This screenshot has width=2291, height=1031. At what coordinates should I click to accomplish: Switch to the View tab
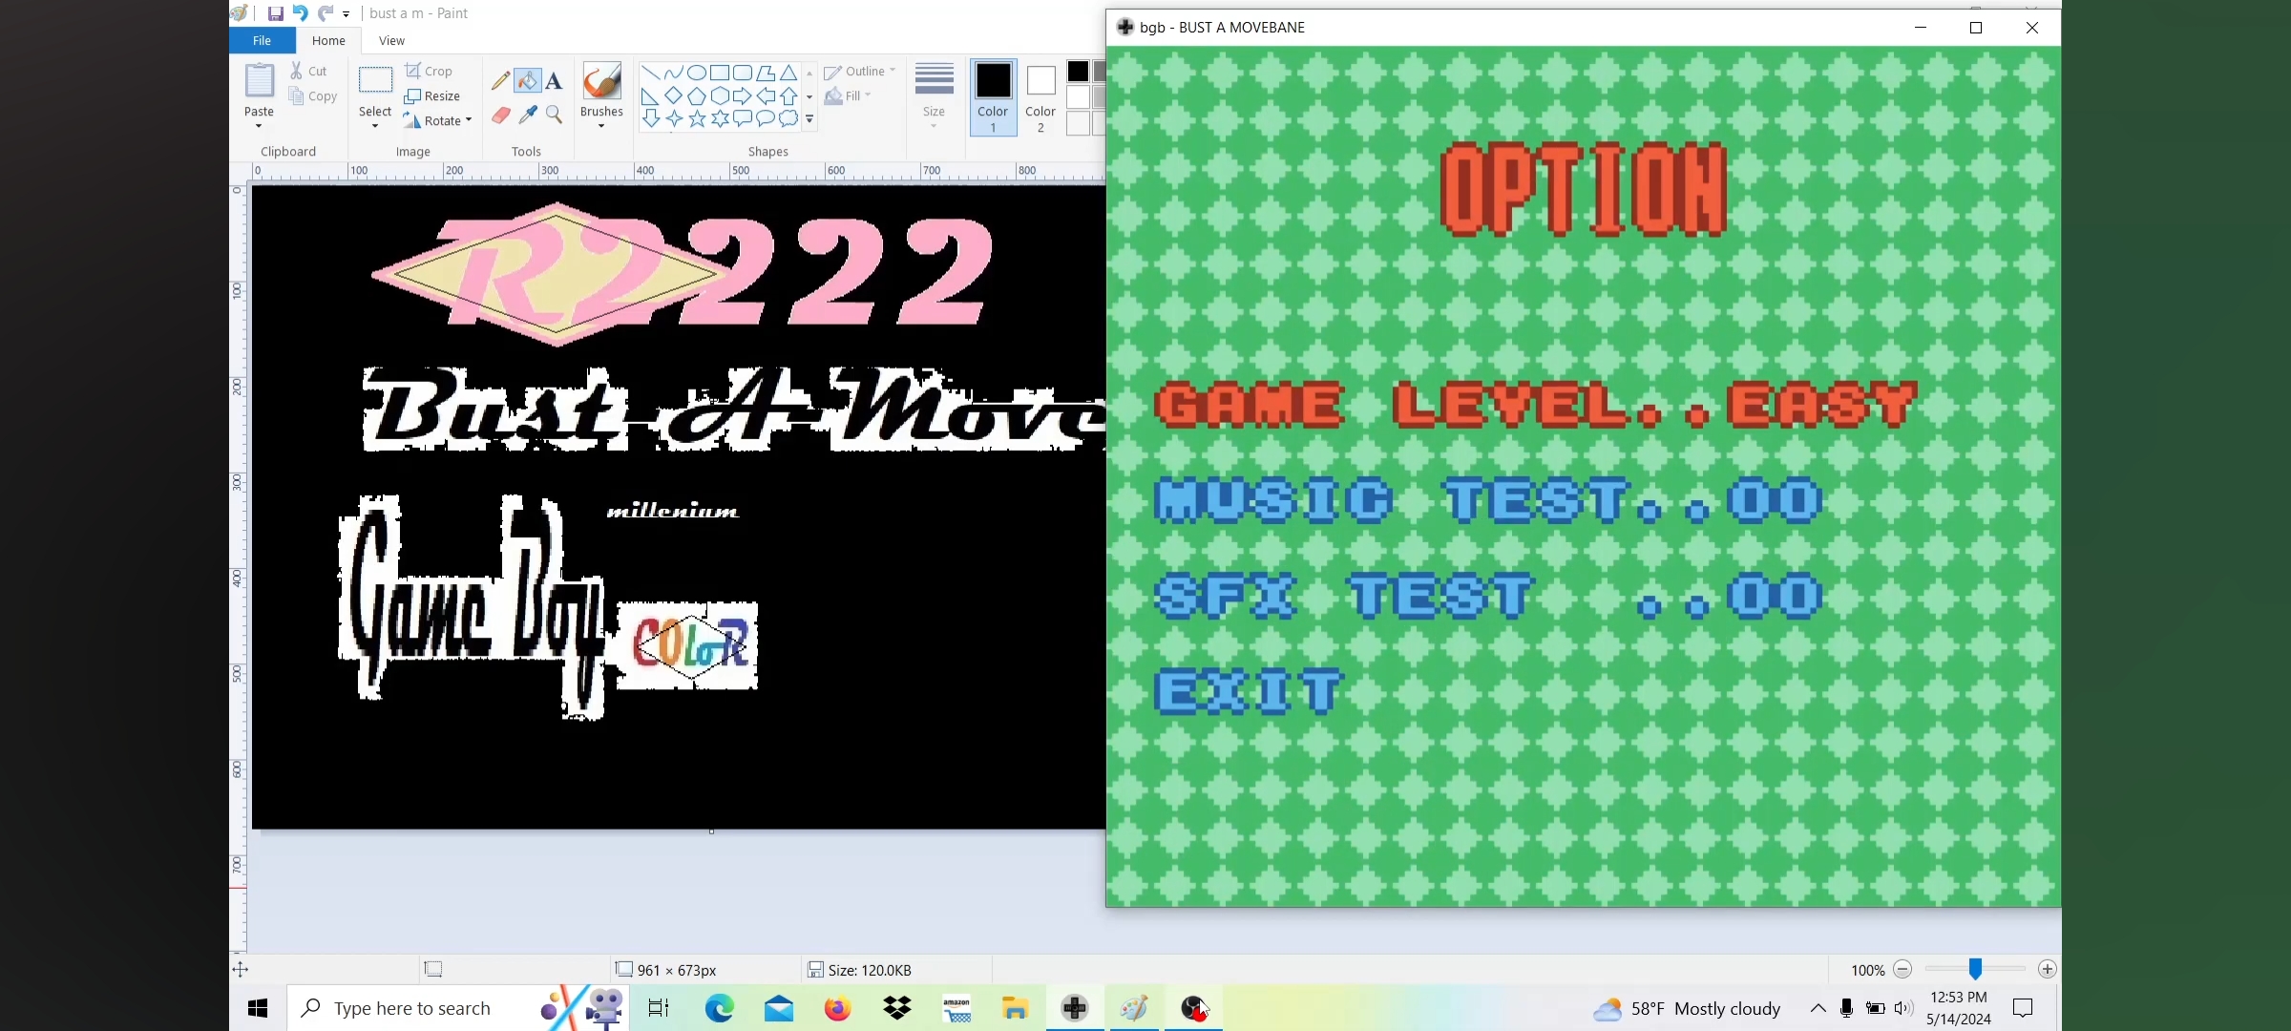[x=391, y=40]
